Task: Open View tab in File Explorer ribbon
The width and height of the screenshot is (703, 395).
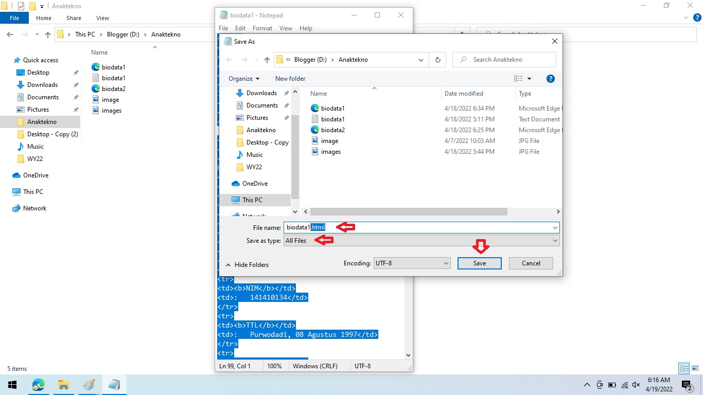Action: point(102,18)
